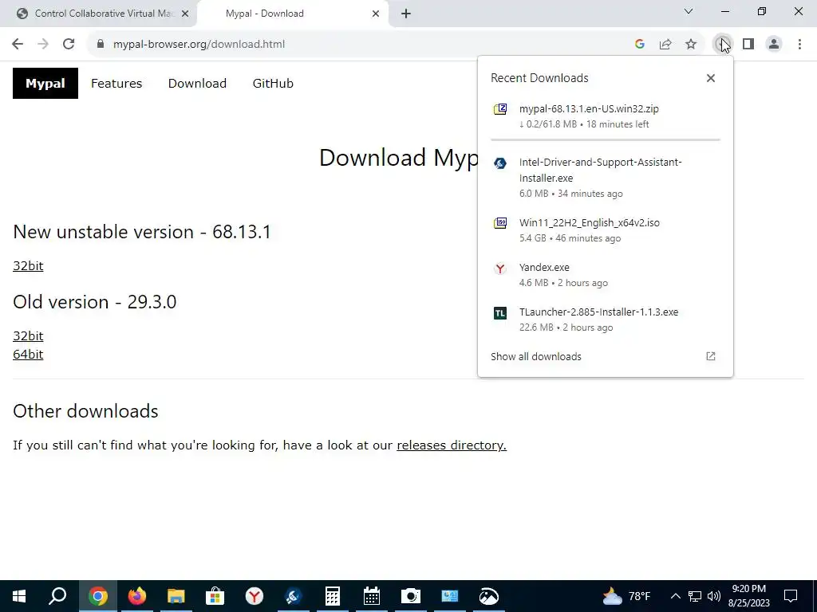Image resolution: width=817 pixels, height=612 pixels.
Task: Open the releases directory link
Action: (x=452, y=445)
